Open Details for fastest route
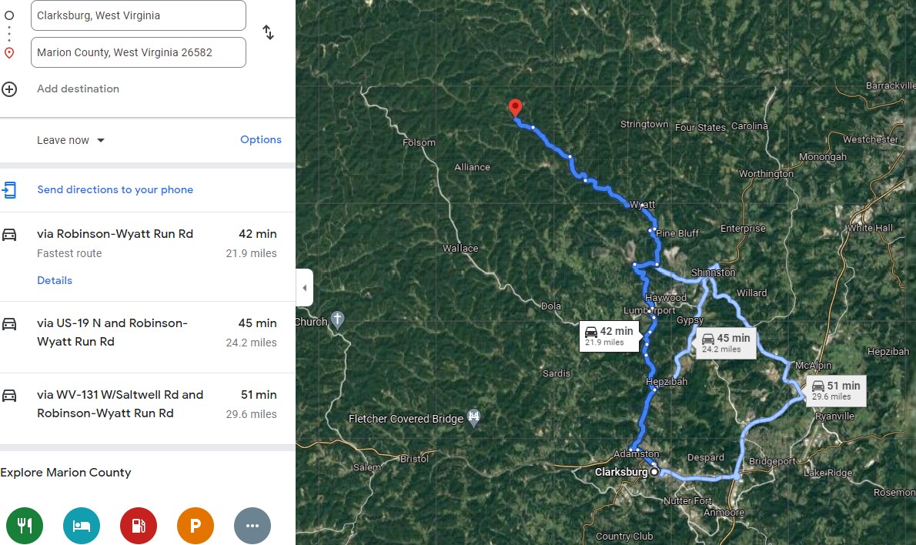916x545 pixels. (x=55, y=280)
